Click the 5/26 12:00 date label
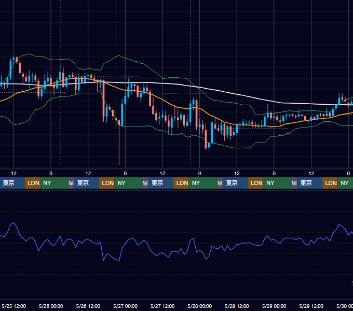The height and width of the screenshot is (311, 353). (88, 306)
